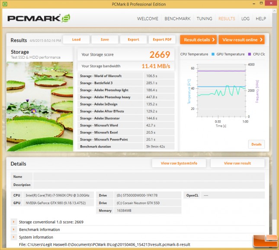Click the PCMark 8 logo
Image resolution: width=279 pixels, height=250 pixels.
coord(39,18)
